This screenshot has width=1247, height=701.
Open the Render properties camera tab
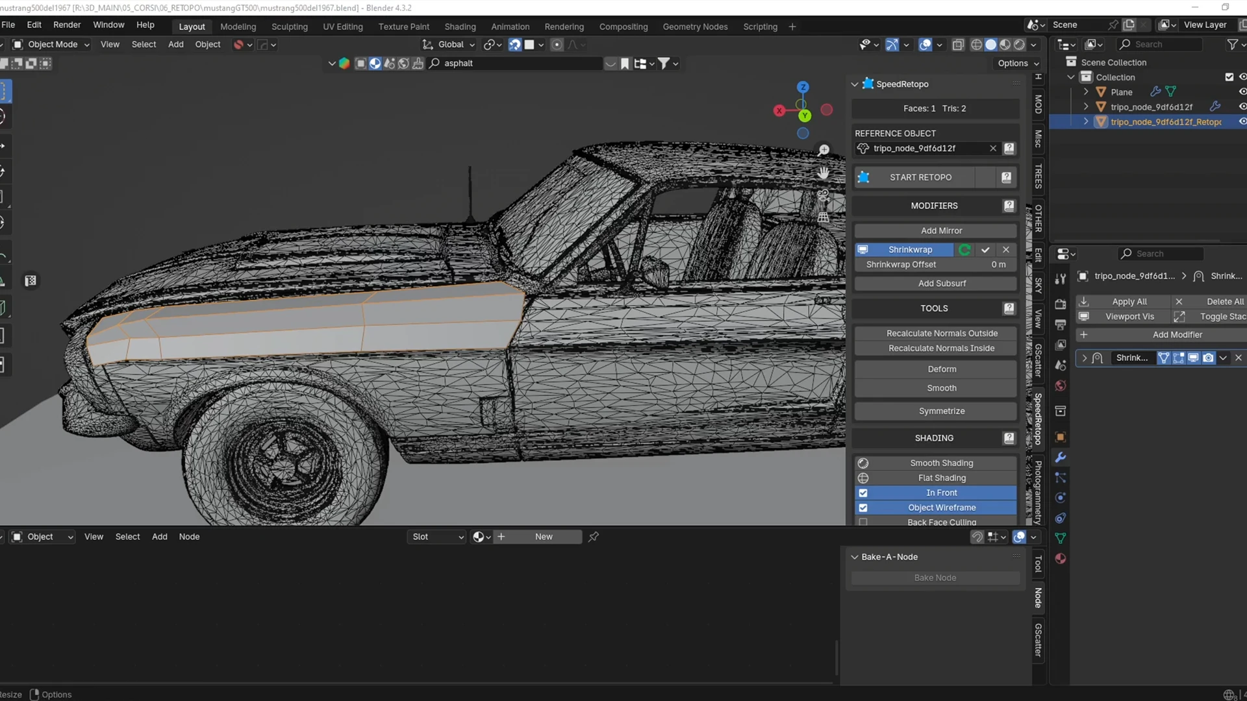pyautogui.click(x=1061, y=304)
